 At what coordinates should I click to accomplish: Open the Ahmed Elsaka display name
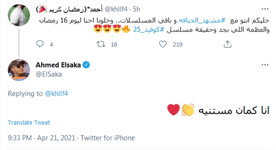point(58,65)
